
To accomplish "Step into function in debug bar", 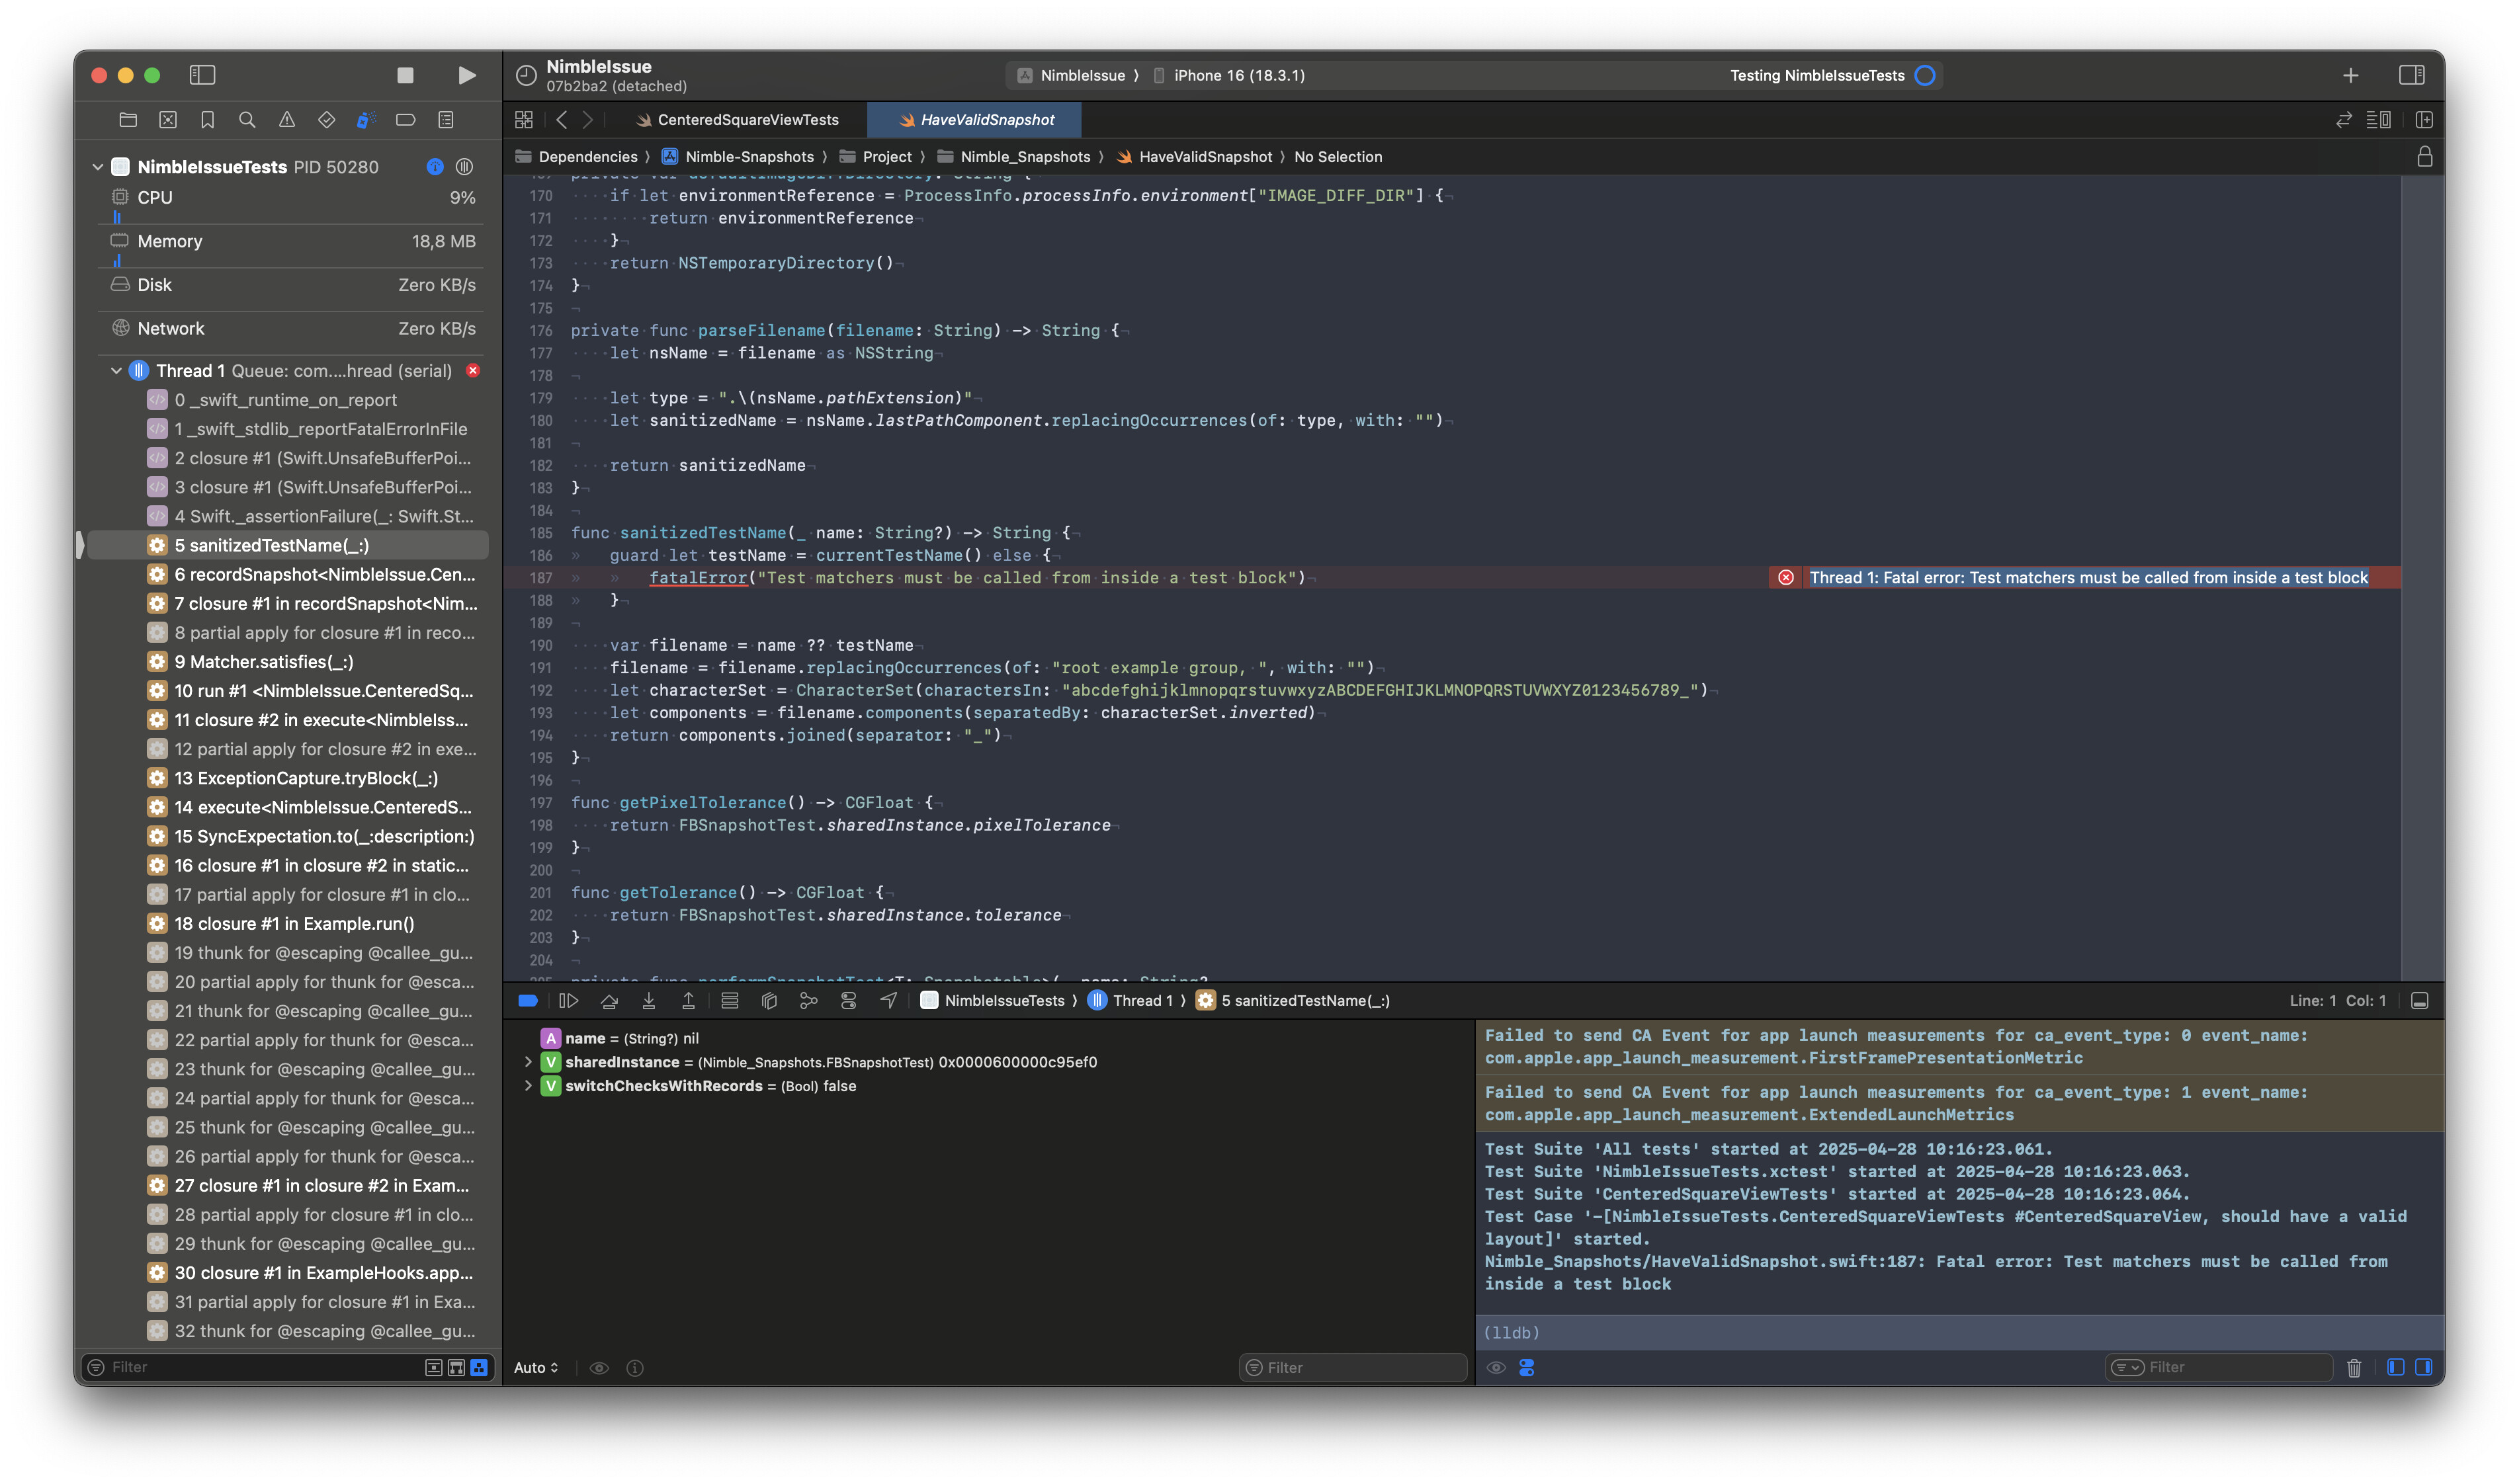I will (649, 1001).
